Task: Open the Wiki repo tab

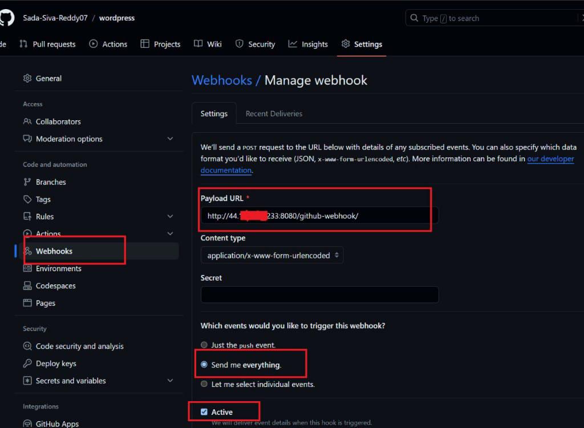Action: (x=208, y=44)
